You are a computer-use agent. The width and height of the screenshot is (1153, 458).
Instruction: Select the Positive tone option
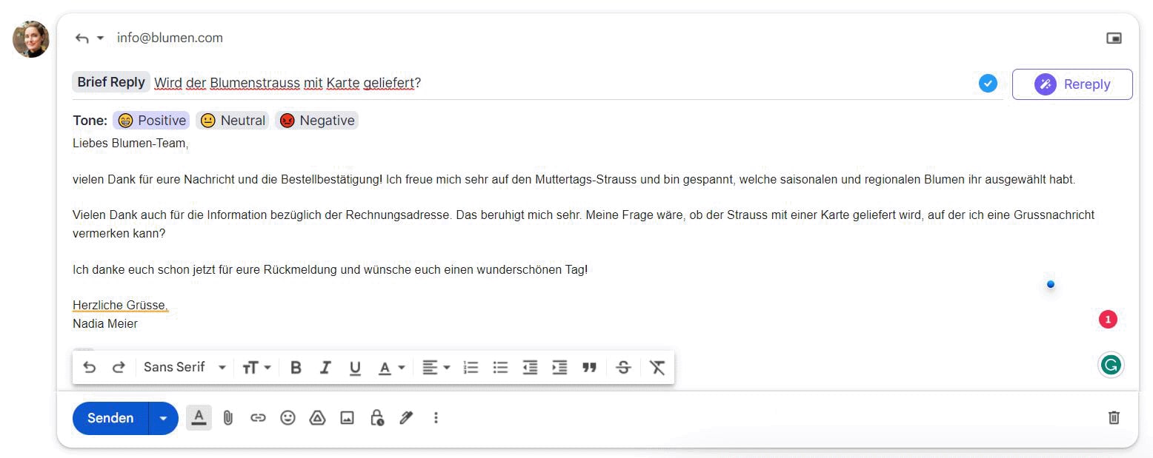click(150, 120)
